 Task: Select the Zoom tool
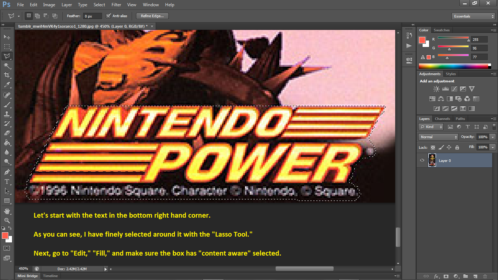click(7, 221)
